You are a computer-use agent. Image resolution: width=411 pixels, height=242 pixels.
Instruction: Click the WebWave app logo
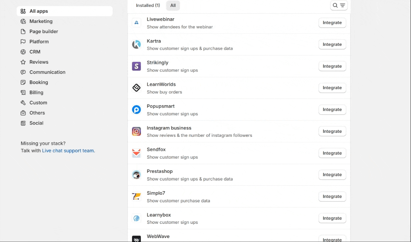[x=136, y=239]
